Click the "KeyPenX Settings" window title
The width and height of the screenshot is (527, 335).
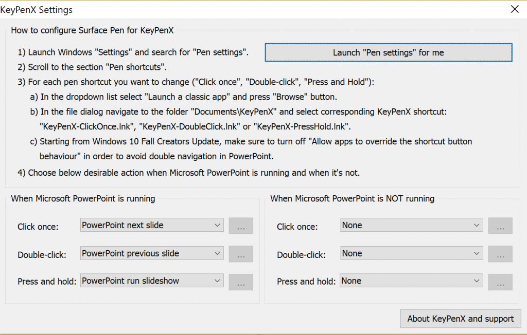click(37, 10)
